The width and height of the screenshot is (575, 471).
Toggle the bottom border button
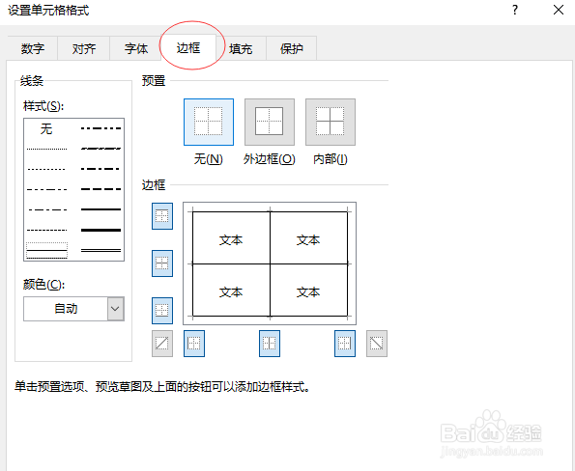162,311
